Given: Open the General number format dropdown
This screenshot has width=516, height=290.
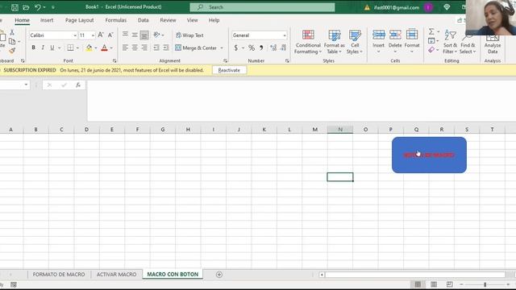Looking at the screenshot, I should tap(285, 35).
